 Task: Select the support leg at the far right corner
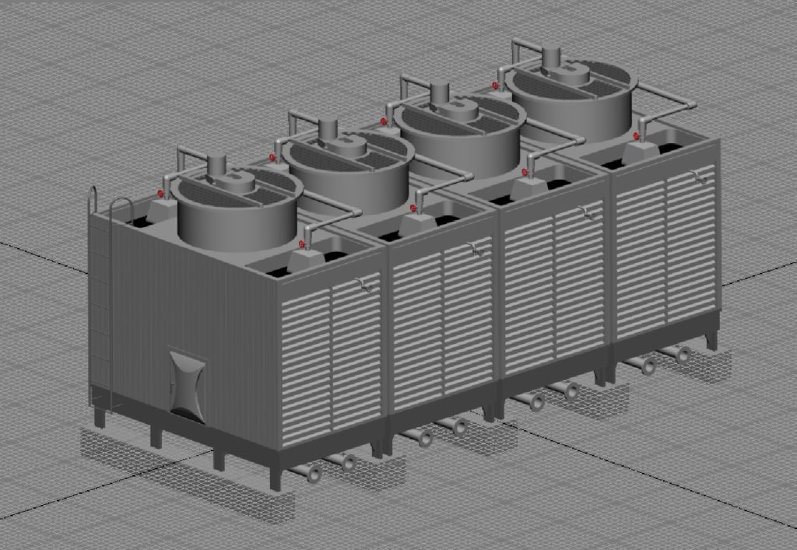(712, 340)
